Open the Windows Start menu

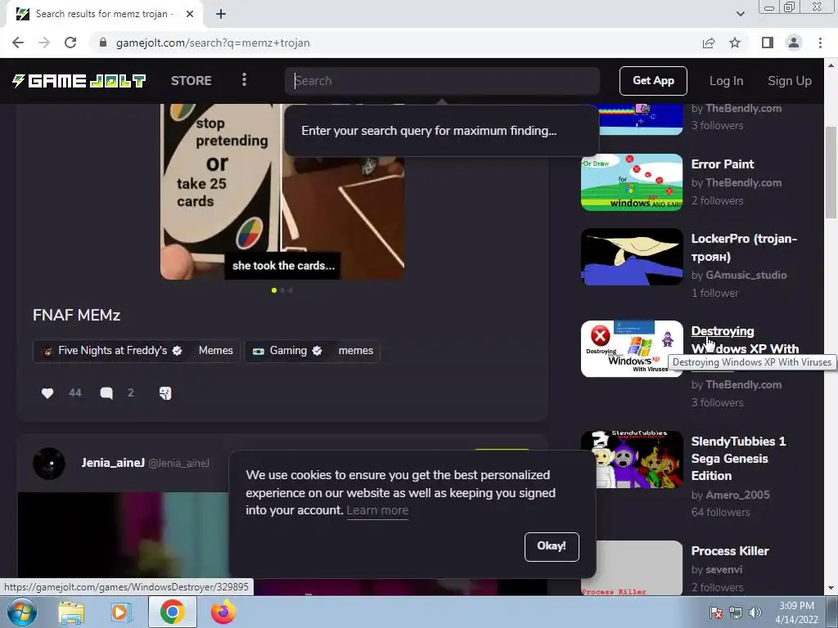21,612
